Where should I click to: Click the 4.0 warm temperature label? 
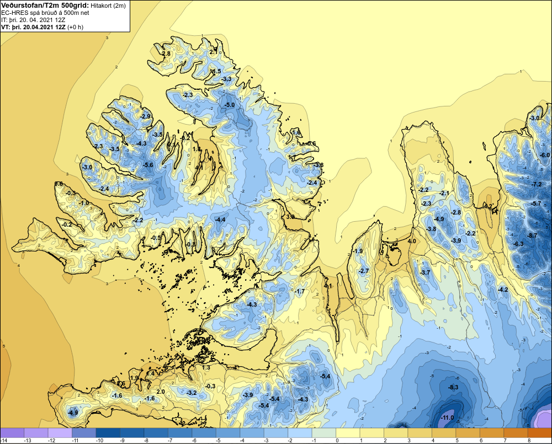[412, 241]
